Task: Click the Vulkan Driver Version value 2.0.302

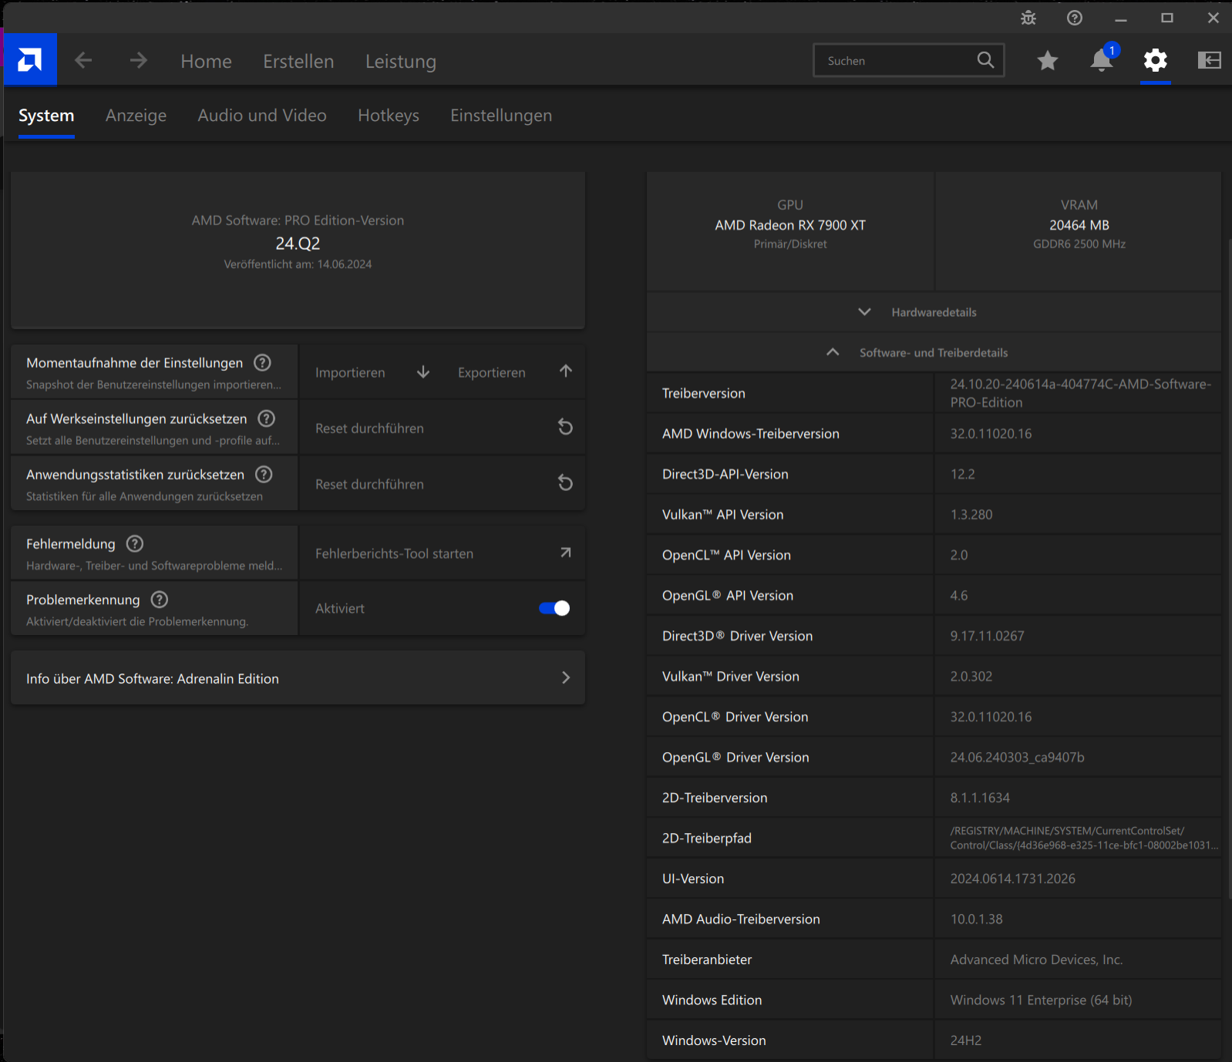Action: click(x=971, y=677)
